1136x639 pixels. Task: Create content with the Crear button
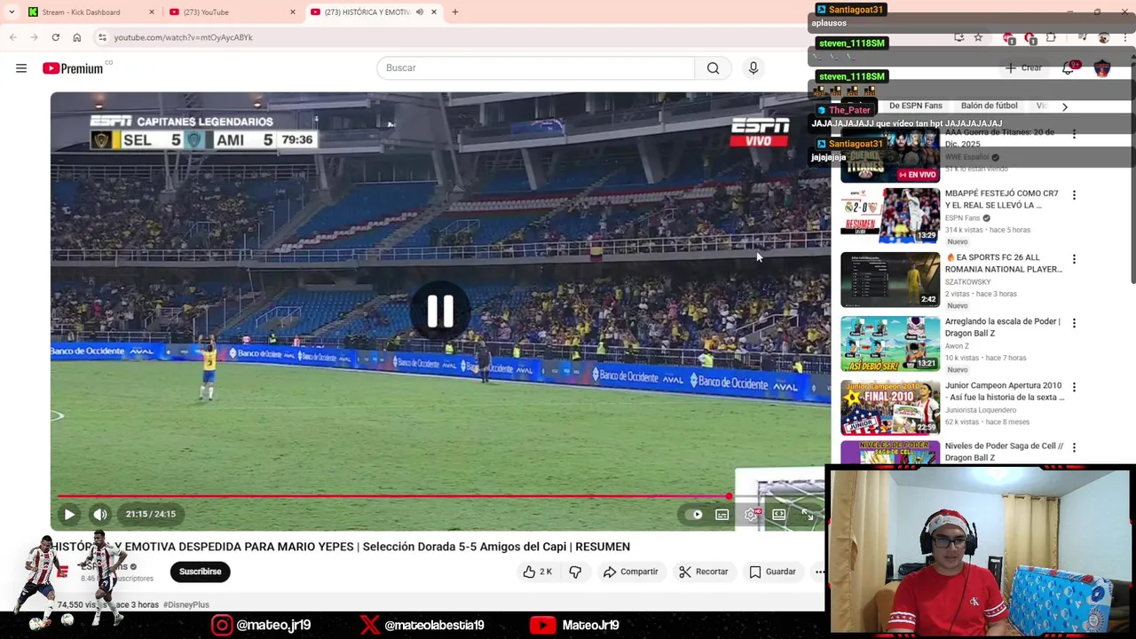[1023, 68]
